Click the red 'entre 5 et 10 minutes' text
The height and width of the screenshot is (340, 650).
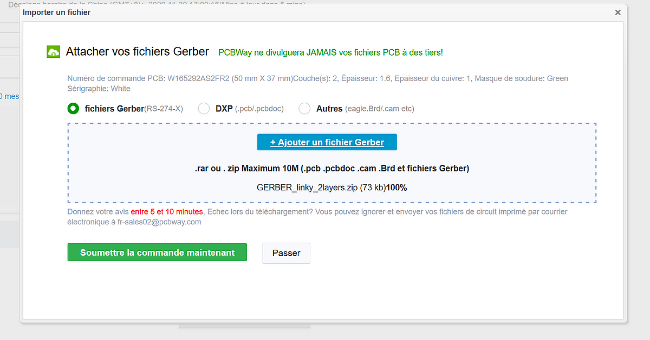[167, 211]
